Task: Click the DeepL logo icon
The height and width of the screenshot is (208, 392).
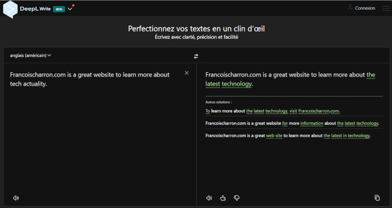Action: [x=10, y=9]
